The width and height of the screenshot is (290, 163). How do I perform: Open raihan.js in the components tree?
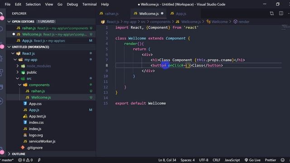click(38, 91)
